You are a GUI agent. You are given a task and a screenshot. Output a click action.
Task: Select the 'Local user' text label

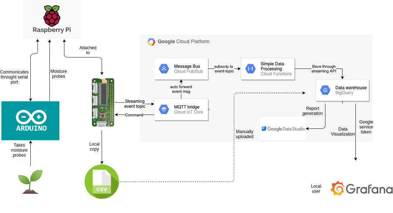(316, 188)
